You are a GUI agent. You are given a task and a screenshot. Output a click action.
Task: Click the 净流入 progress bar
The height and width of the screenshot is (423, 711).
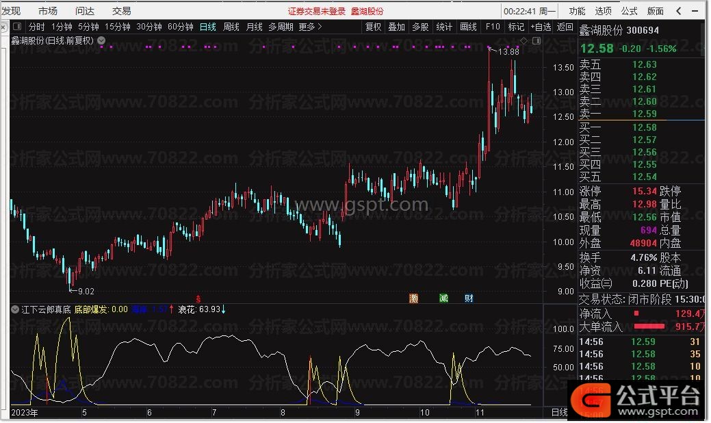[x=636, y=313]
